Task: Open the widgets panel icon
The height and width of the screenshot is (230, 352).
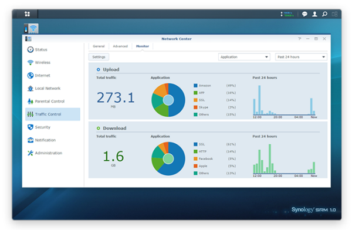Action: coord(334,14)
